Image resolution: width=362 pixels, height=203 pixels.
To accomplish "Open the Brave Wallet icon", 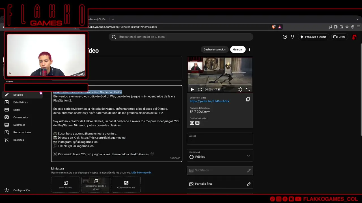I will [x=341, y=27].
